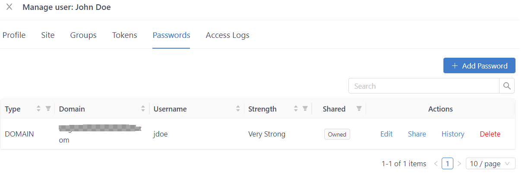Sort by the Username column arrows

tap(238, 109)
